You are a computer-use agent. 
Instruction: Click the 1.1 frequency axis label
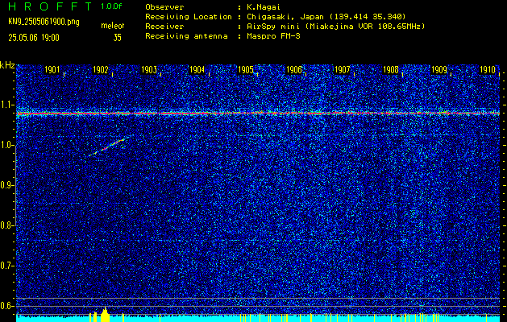(x=6, y=105)
